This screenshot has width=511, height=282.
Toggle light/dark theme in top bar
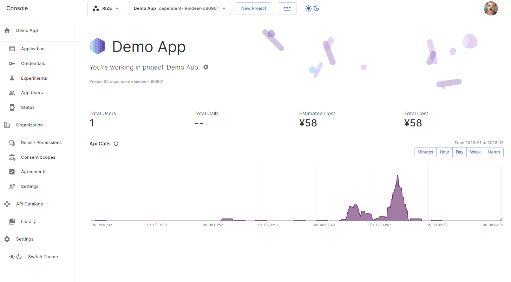click(312, 8)
